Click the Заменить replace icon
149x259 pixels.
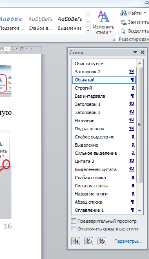[124, 22]
